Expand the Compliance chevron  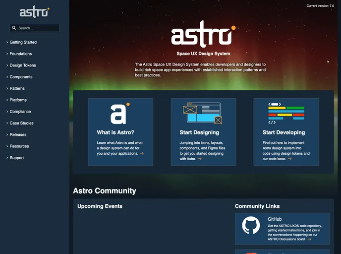7,112
